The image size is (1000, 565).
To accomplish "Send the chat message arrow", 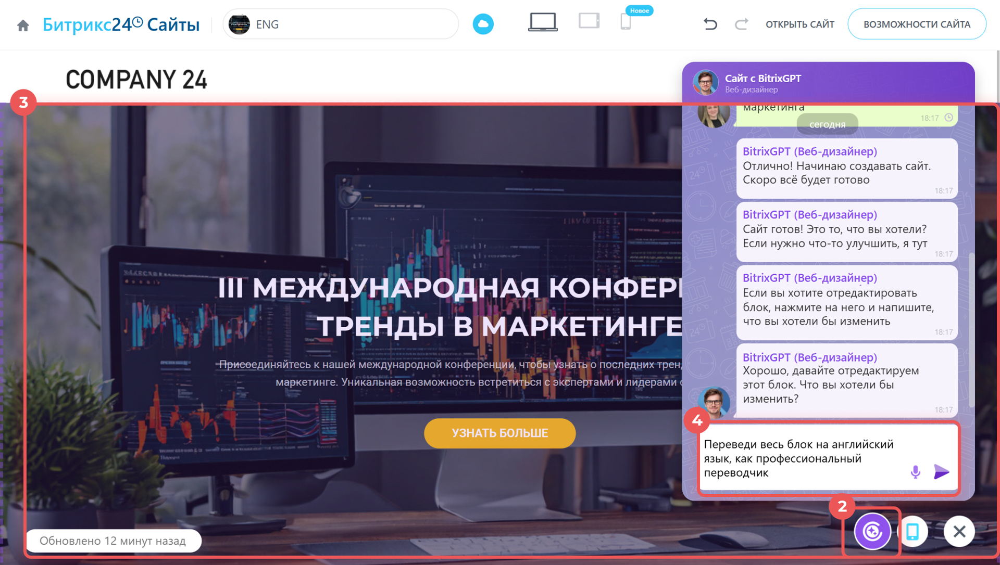I will (x=941, y=472).
